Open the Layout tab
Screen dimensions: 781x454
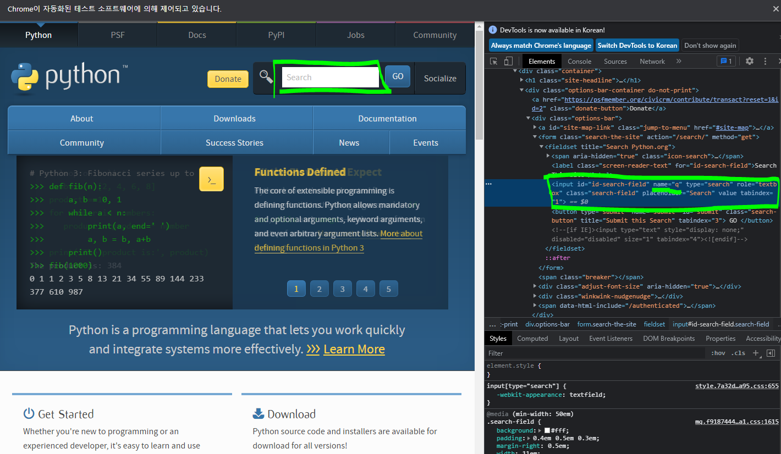(x=569, y=339)
